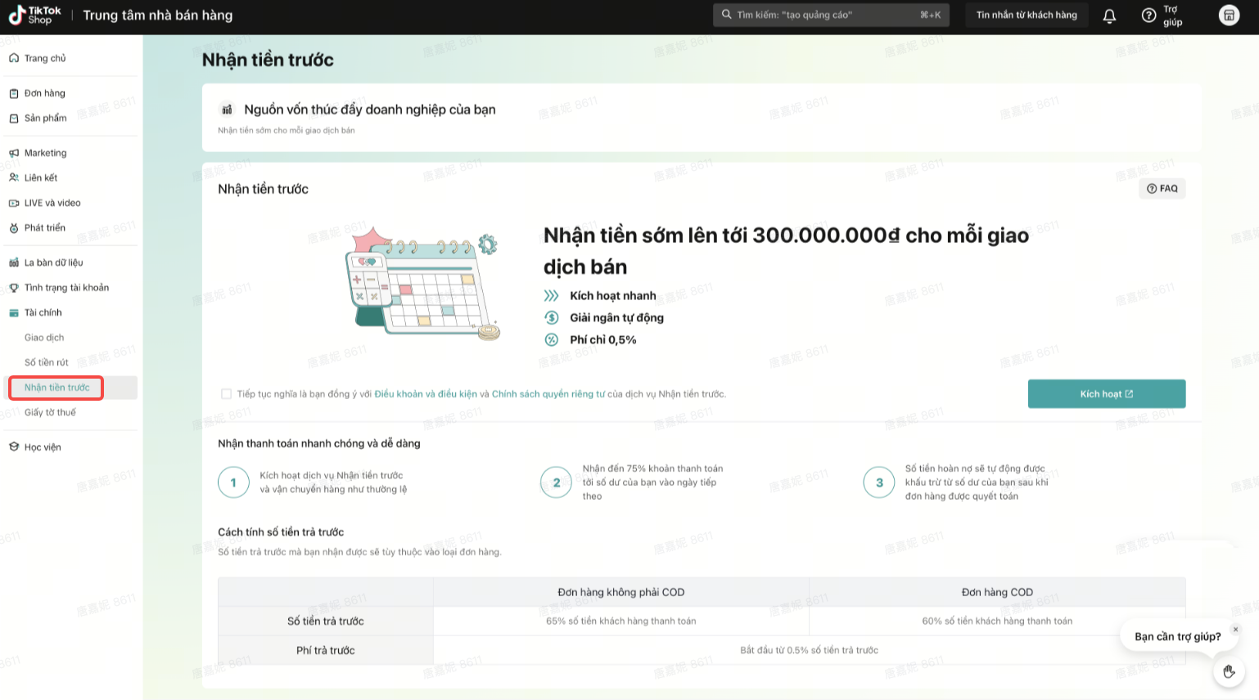The width and height of the screenshot is (1259, 700).
Task: Expand the Marketing sidebar menu
Action: [46, 153]
